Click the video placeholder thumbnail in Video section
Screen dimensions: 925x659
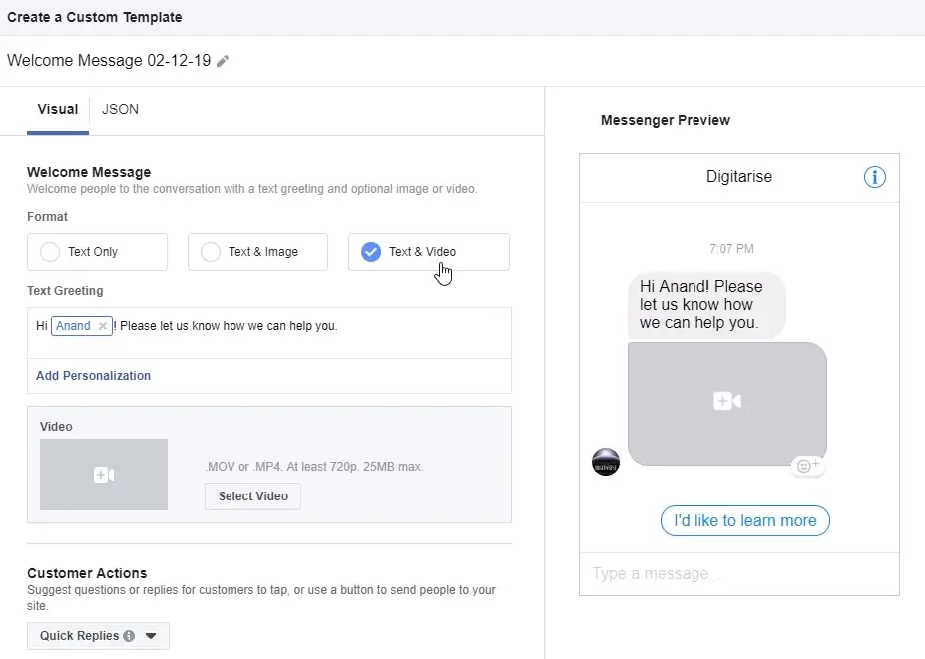tap(104, 475)
